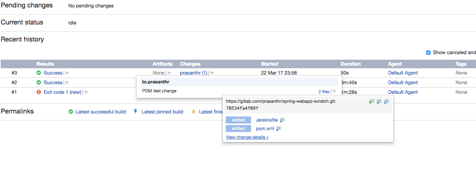Expand the dropdown next to prasanthr (1)
Screen dimensions: 476x178
click(x=212, y=73)
